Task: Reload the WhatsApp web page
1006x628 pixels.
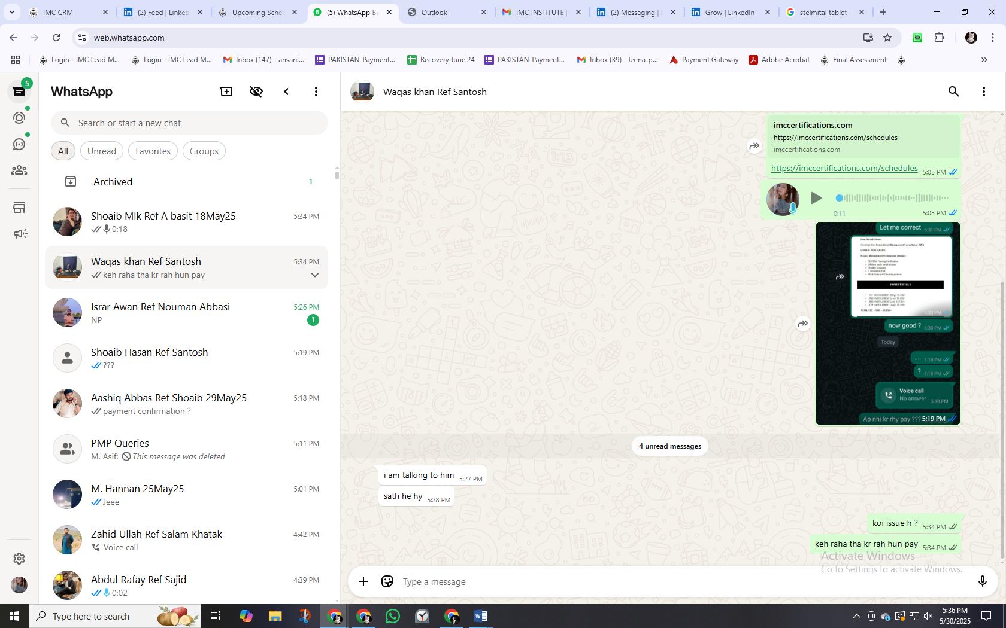Action: pyautogui.click(x=56, y=38)
